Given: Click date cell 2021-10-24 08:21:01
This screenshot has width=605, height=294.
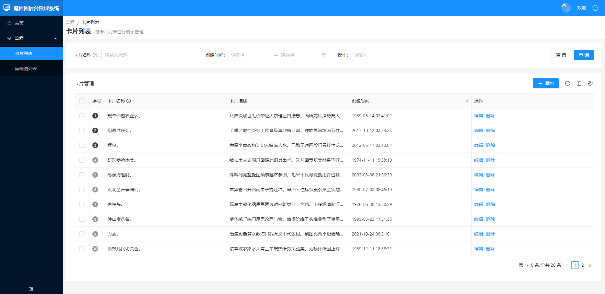Looking at the screenshot, I should 372,234.
